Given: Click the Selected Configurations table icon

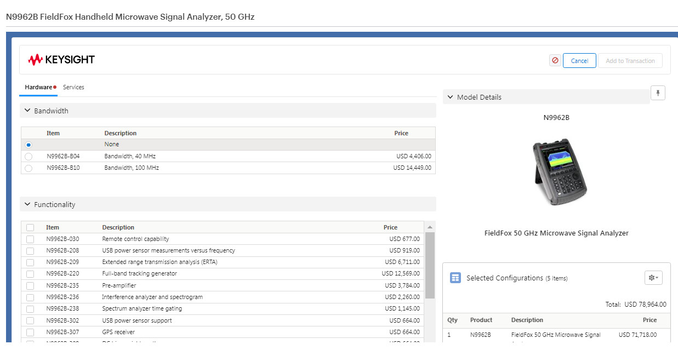Looking at the screenshot, I should point(455,278).
